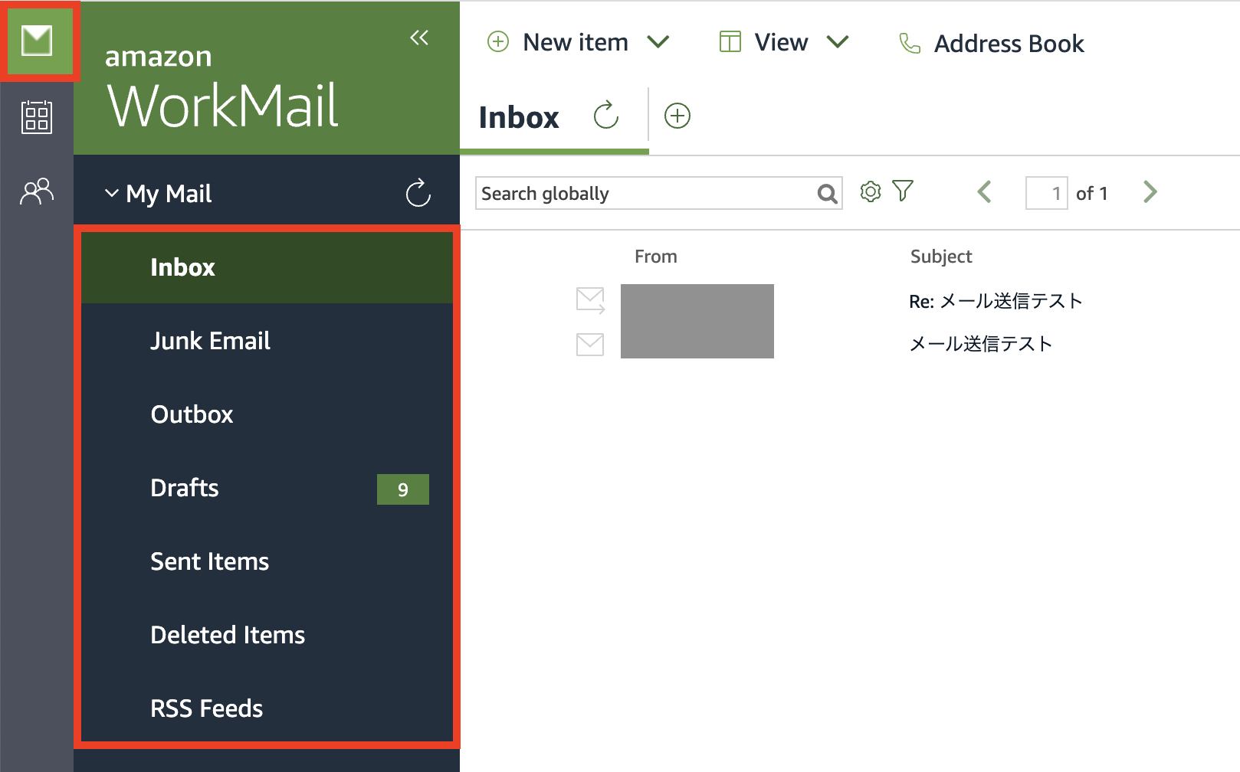Go to next page of messages
The height and width of the screenshot is (772, 1240).
(x=1150, y=192)
